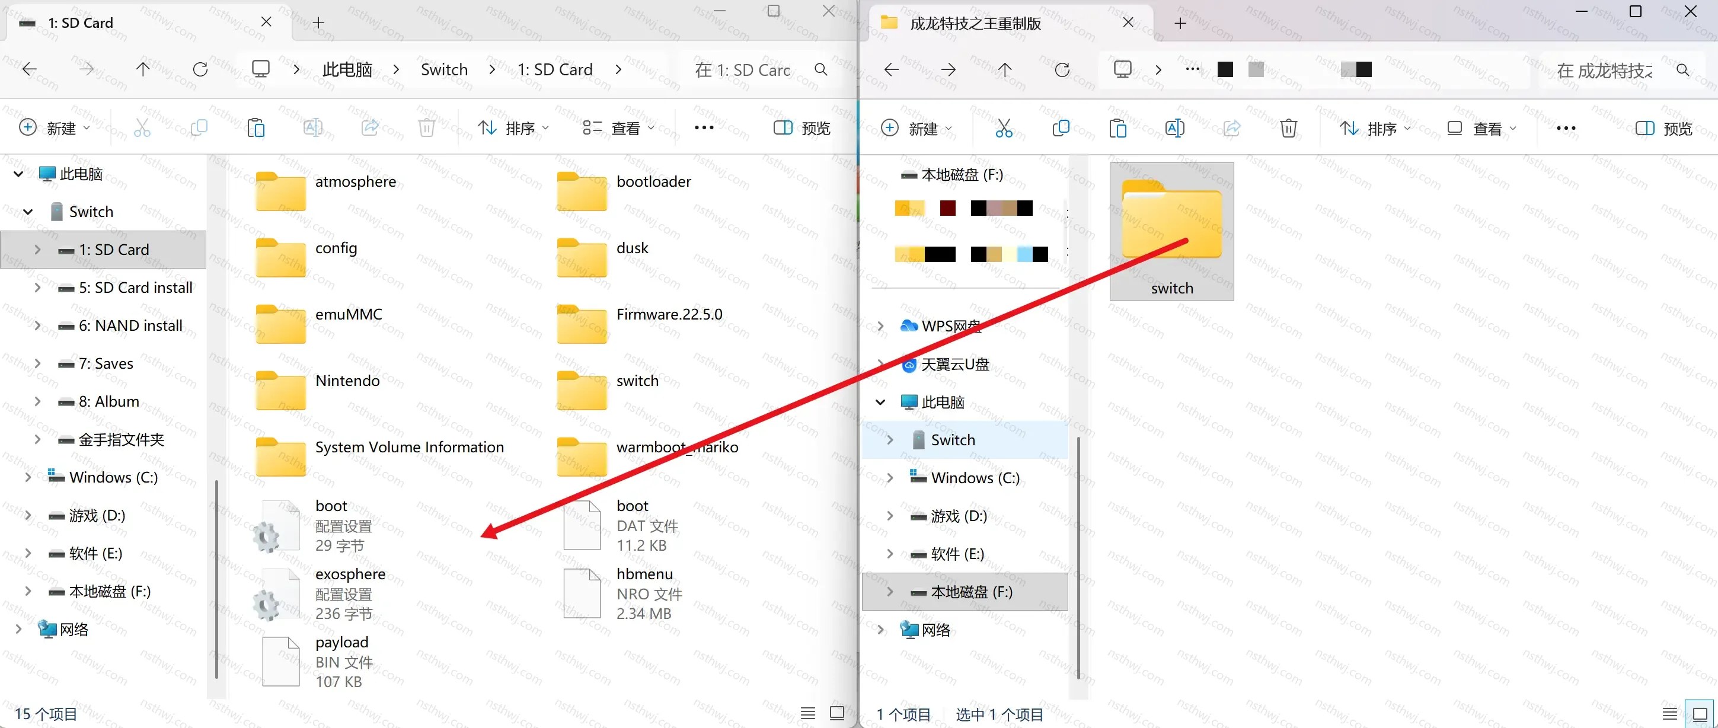This screenshot has height=728, width=1718.
Task: Select 本地磁盘 (F:) in right window tree
Action: pos(965,591)
